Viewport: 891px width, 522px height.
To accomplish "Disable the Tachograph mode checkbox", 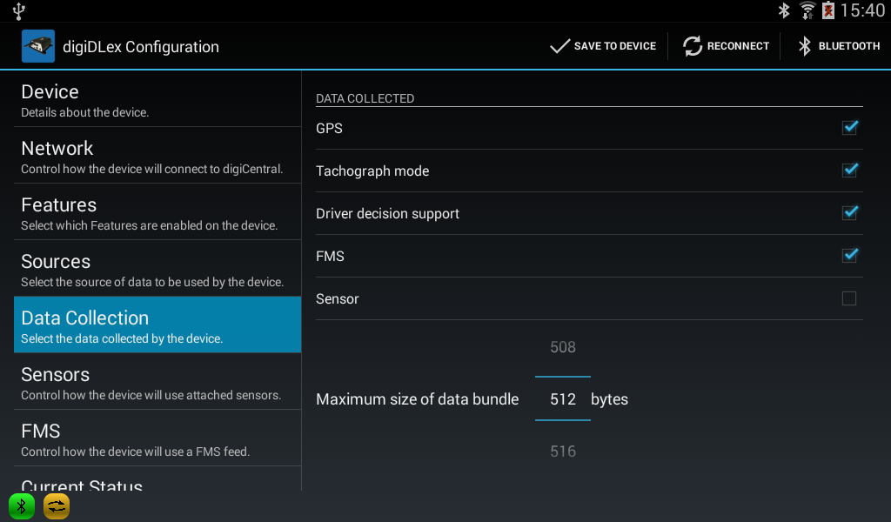I will coord(849,171).
